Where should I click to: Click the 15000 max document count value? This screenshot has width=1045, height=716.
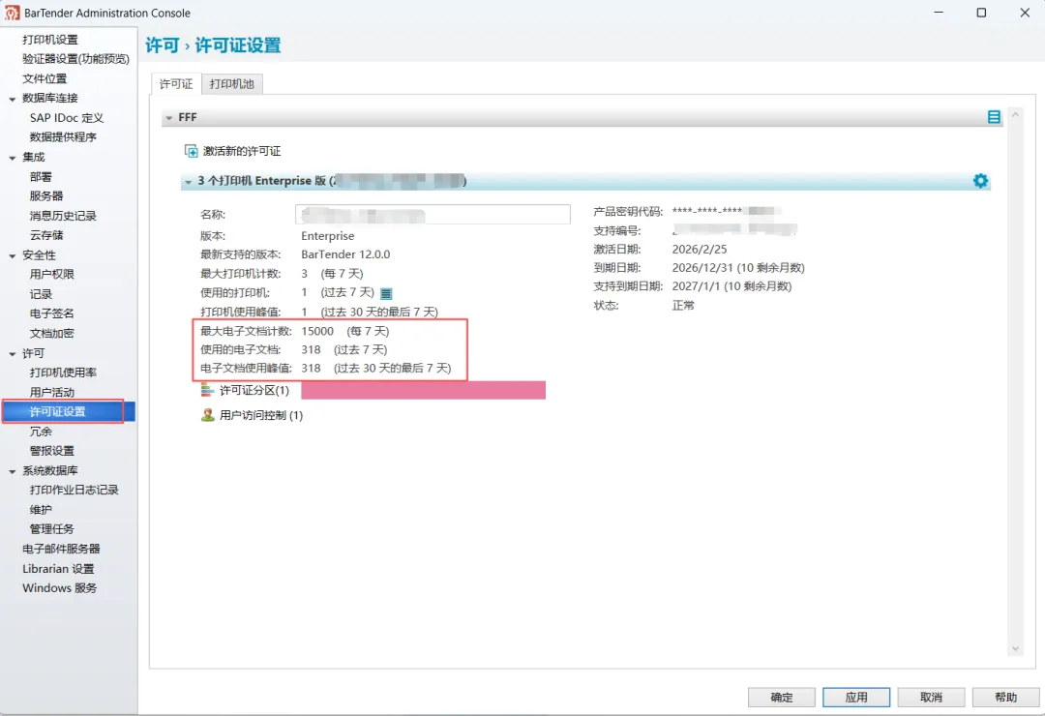pos(317,331)
